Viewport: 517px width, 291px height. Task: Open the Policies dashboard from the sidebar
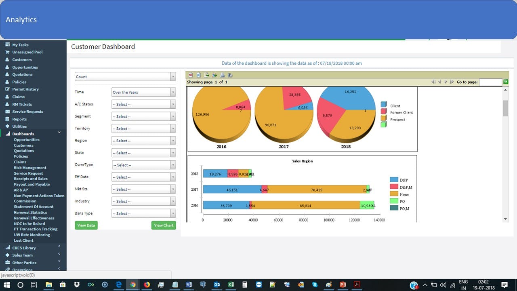click(21, 156)
